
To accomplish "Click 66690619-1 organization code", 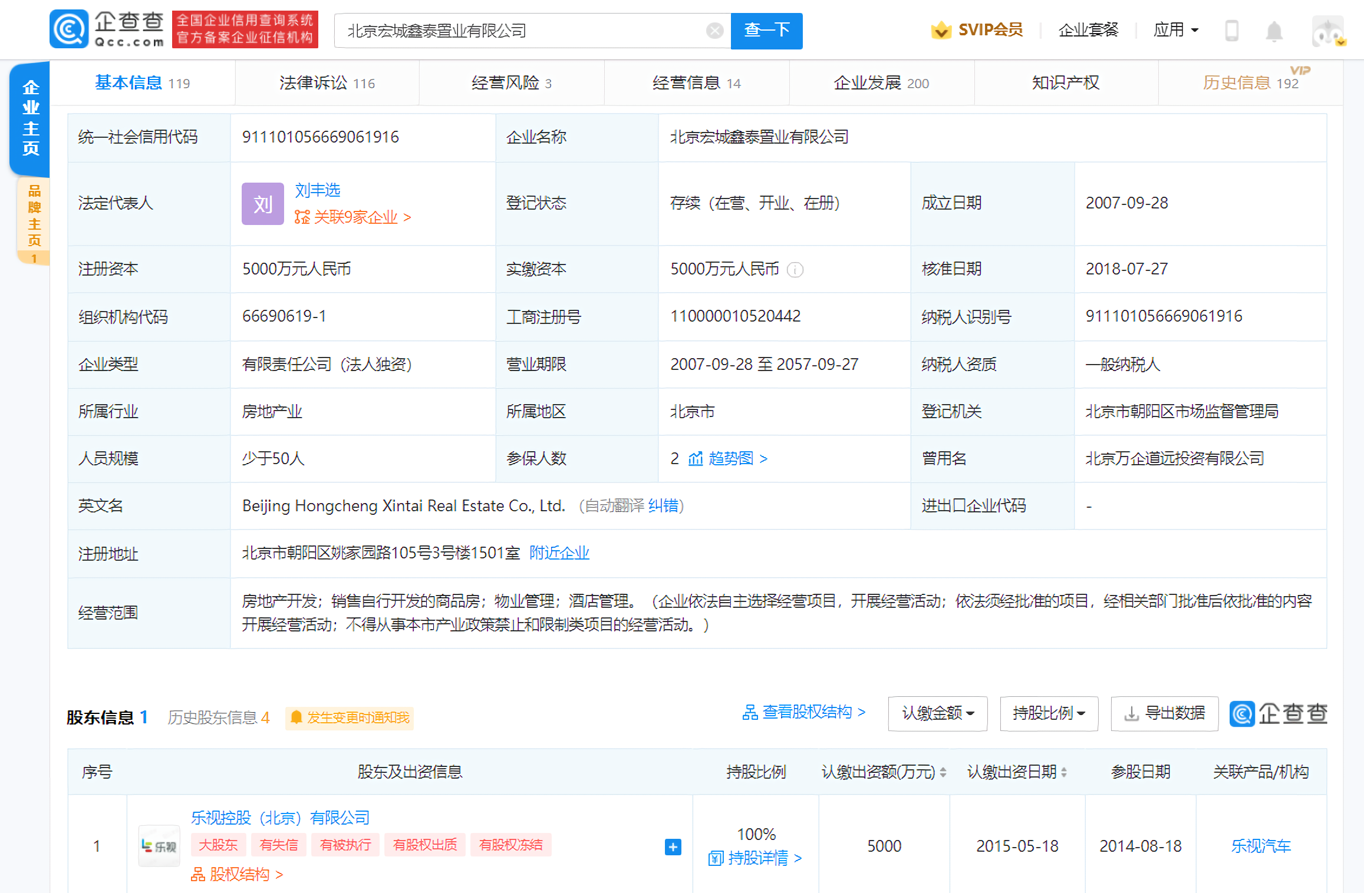I will coord(284,316).
